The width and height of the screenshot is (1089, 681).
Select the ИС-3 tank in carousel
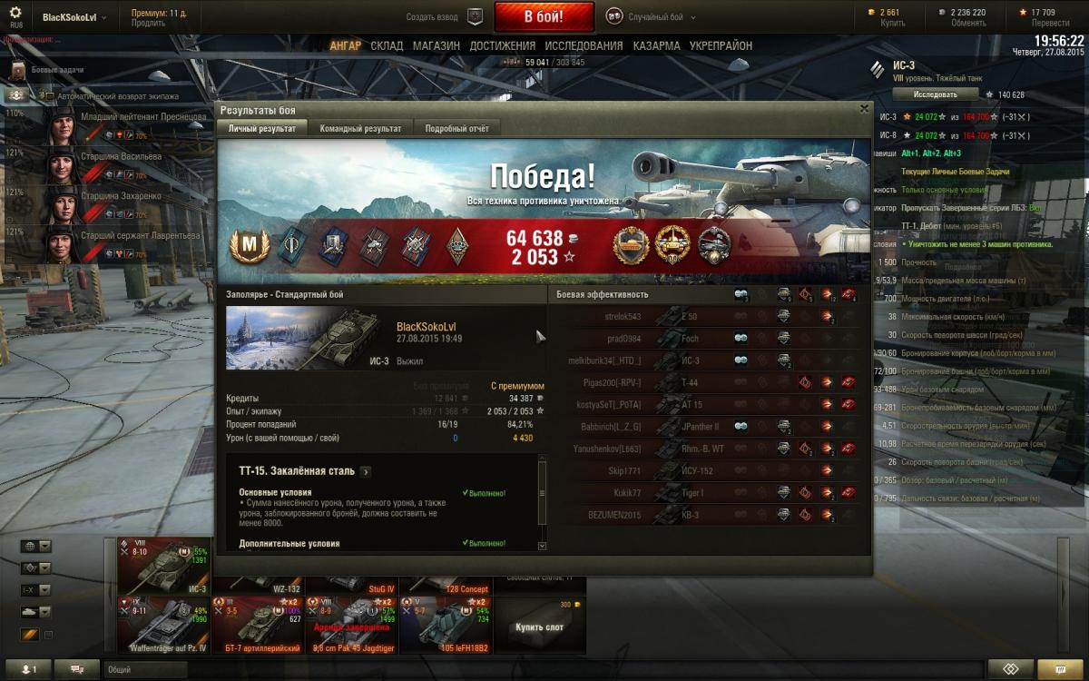click(x=164, y=566)
